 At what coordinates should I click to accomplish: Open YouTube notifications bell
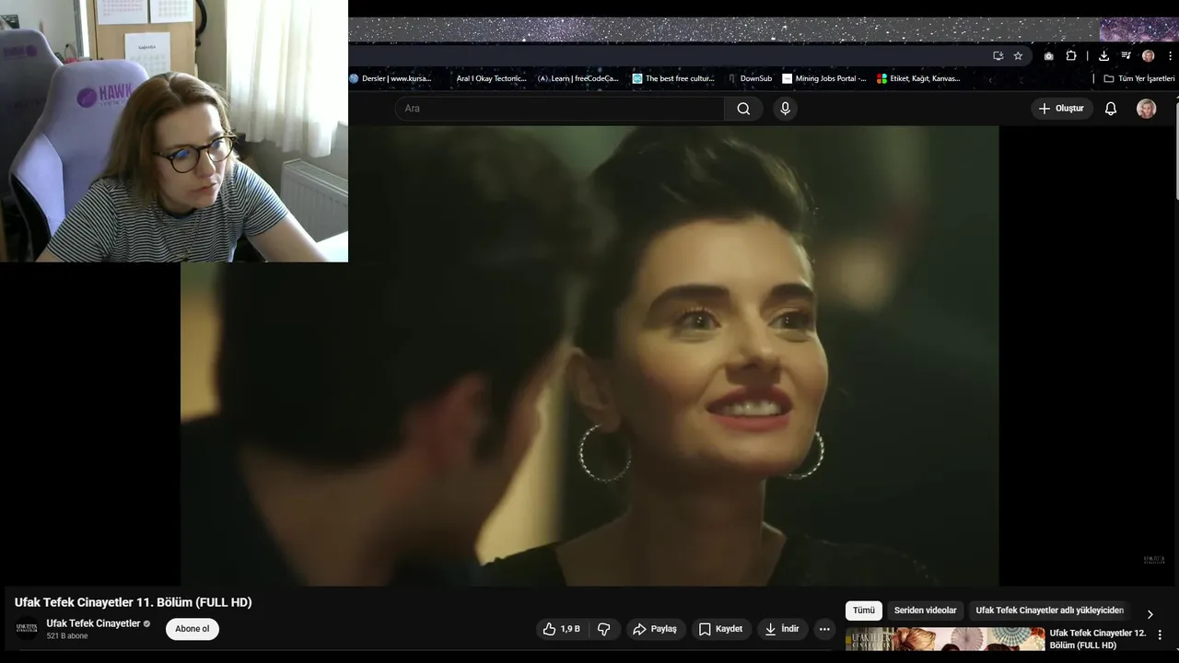pos(1111,109)
